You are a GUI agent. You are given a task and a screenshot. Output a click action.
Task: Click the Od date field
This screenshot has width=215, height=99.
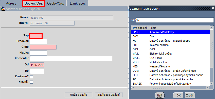pos(37,65)
